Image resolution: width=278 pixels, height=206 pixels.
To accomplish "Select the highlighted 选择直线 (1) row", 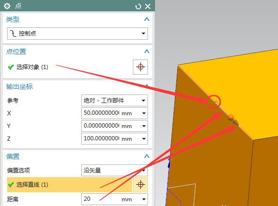I will (x=69, y=185).
